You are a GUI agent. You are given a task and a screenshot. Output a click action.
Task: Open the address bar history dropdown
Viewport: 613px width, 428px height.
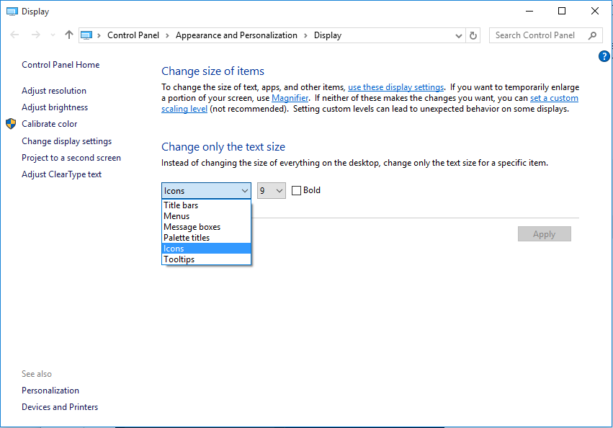[459, 35]
